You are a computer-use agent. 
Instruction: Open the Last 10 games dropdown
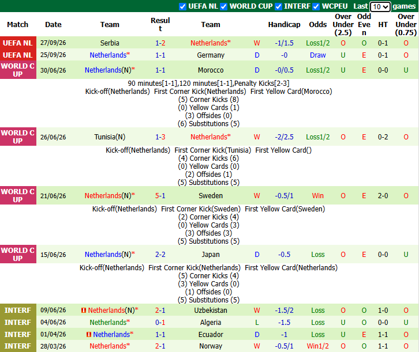pos(380,6)
